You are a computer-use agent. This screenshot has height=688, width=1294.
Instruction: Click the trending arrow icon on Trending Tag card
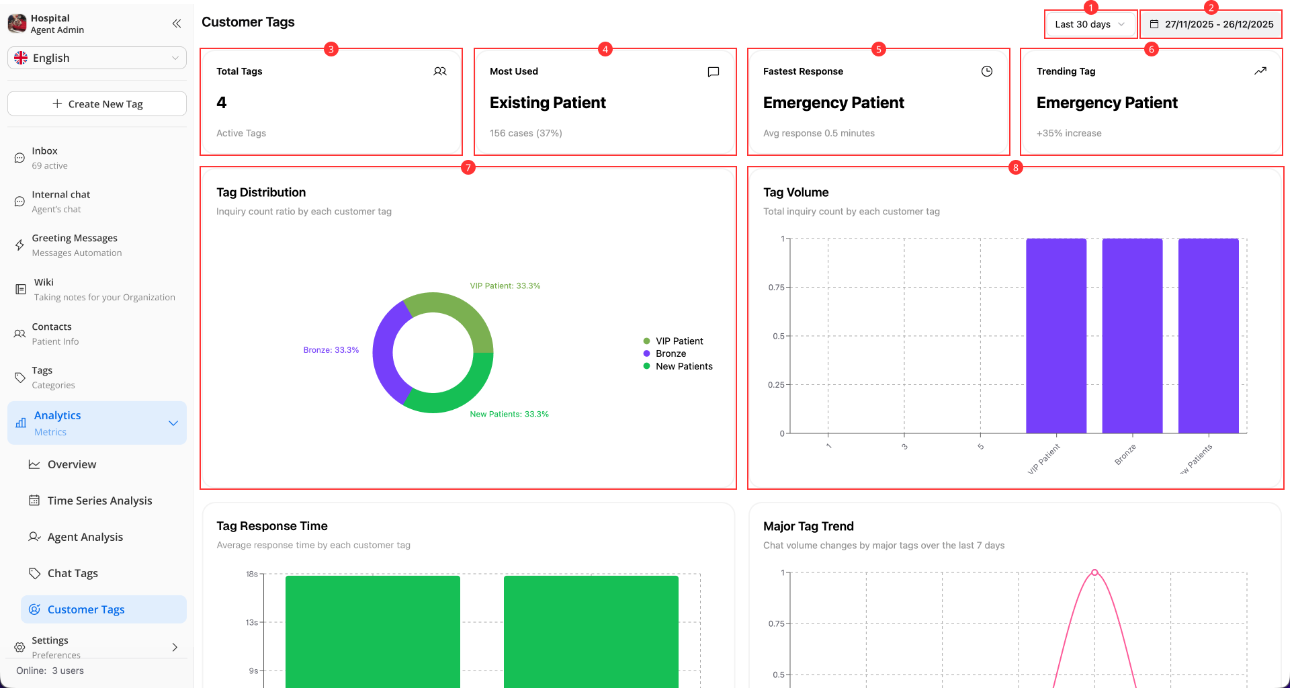click(x=1260, y=71)
